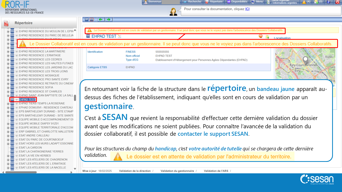Image resolution: width=342 pixels, height=192 pixels.
Task: Click EG icon of EHPAD RESIDENCE LES JARDINS DU LAC
Action: [12, 67]
